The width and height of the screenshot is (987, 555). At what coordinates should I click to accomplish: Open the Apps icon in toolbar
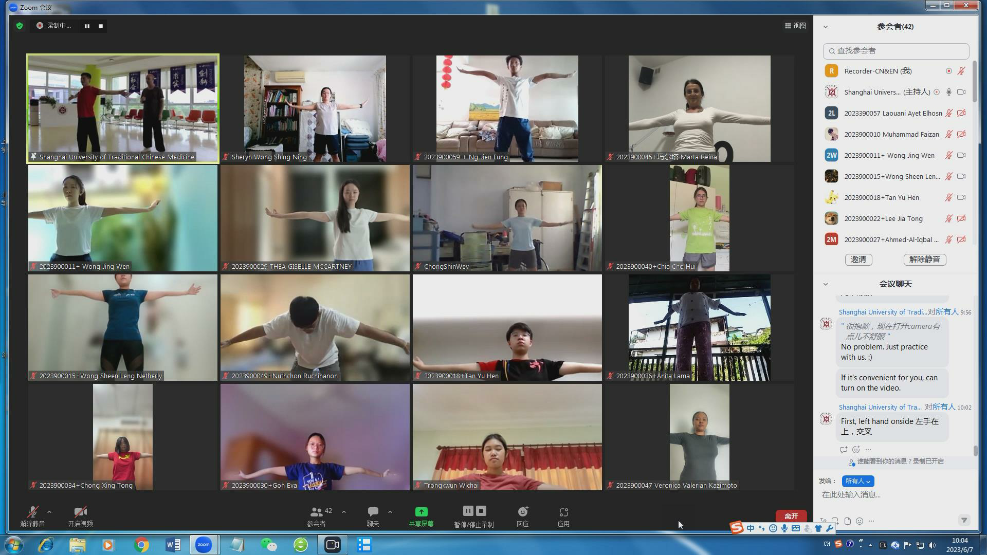(563, 515)
